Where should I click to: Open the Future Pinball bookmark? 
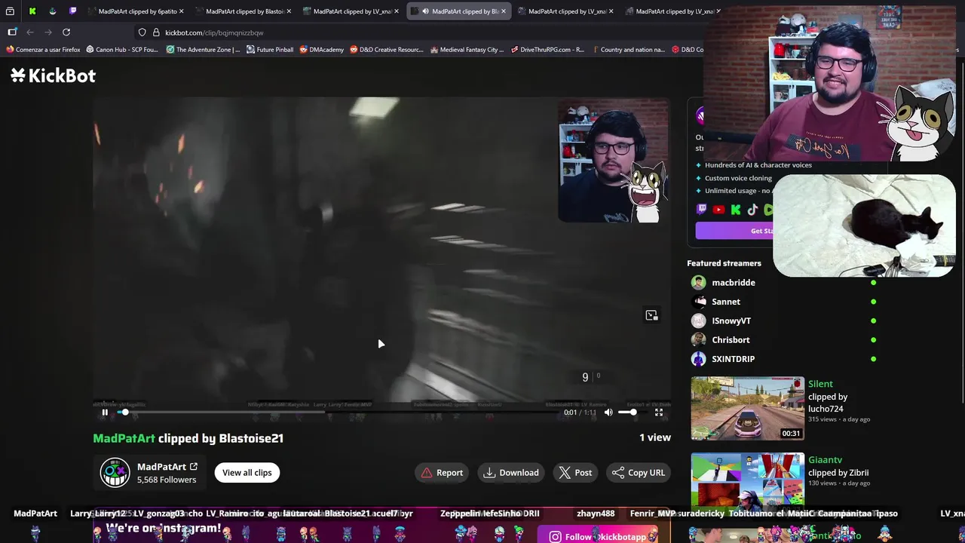point(270,50)
